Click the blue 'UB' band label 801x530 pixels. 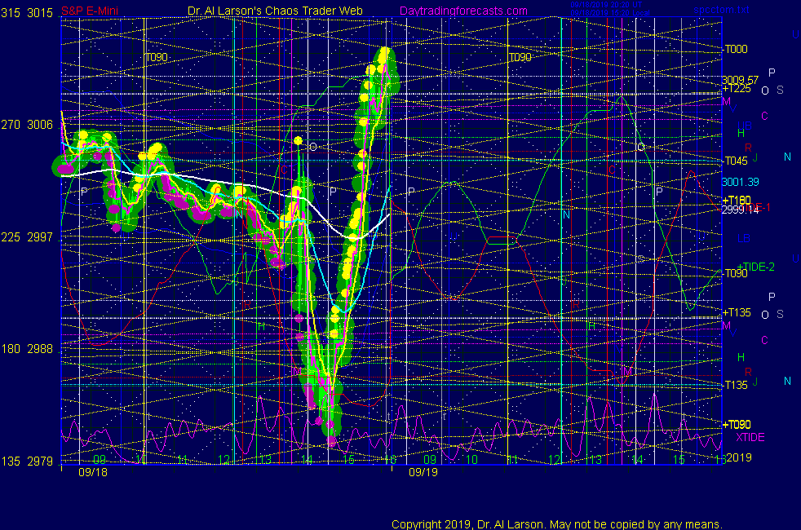744,126
